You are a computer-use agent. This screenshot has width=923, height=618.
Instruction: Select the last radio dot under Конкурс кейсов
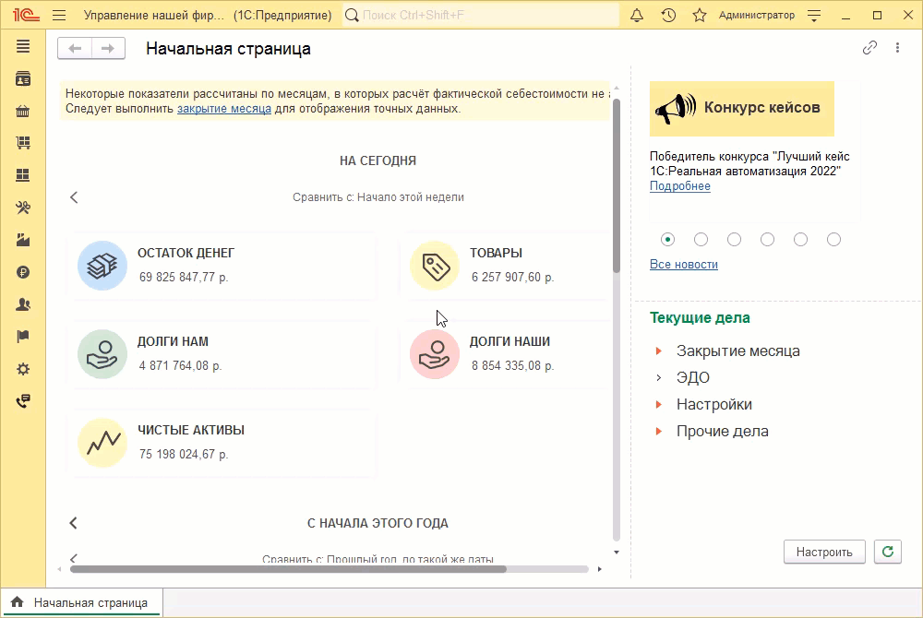point(833,239)
